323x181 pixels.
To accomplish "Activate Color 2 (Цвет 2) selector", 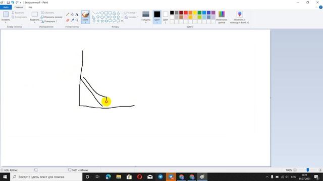I will 166,17.
